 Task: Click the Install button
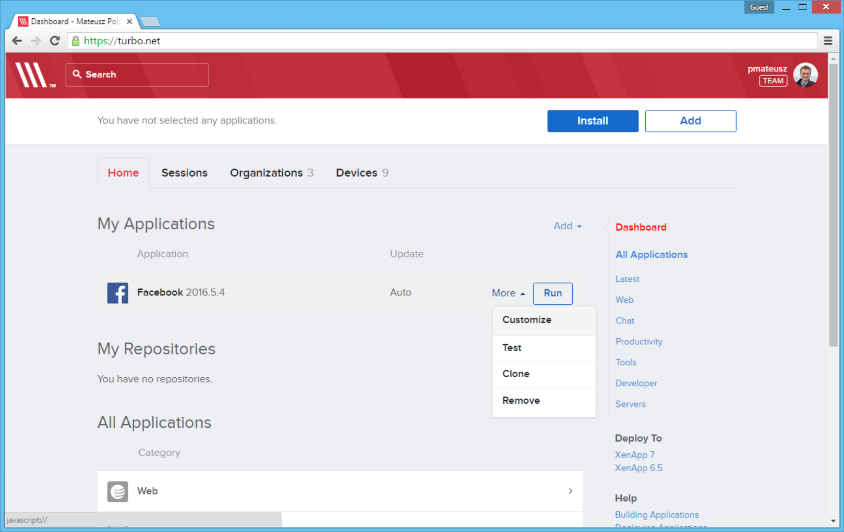pyautogui.click(x=593, y=121)
